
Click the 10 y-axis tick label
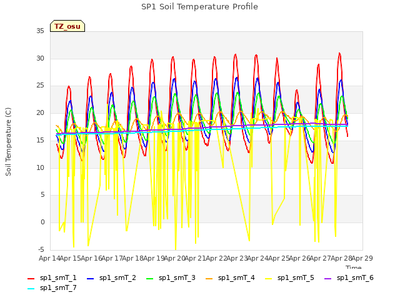pyautogui.click(x=40, y=167)
